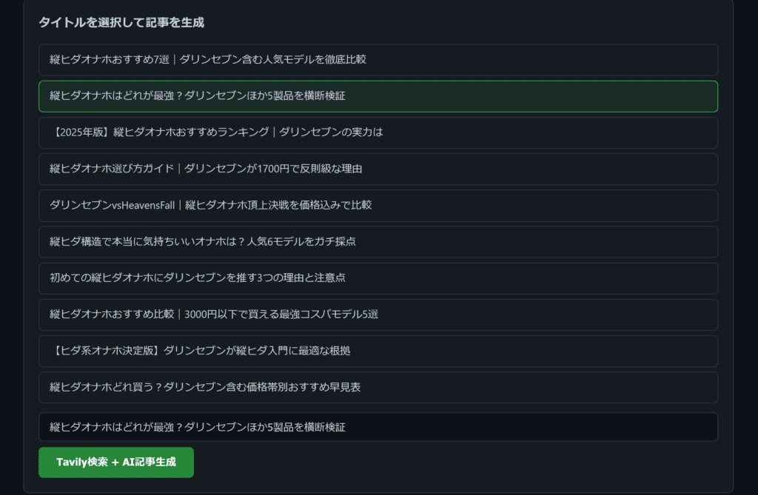Focus the editable title box above the button
Screen dimensions: 758x495
coord(378,427)
